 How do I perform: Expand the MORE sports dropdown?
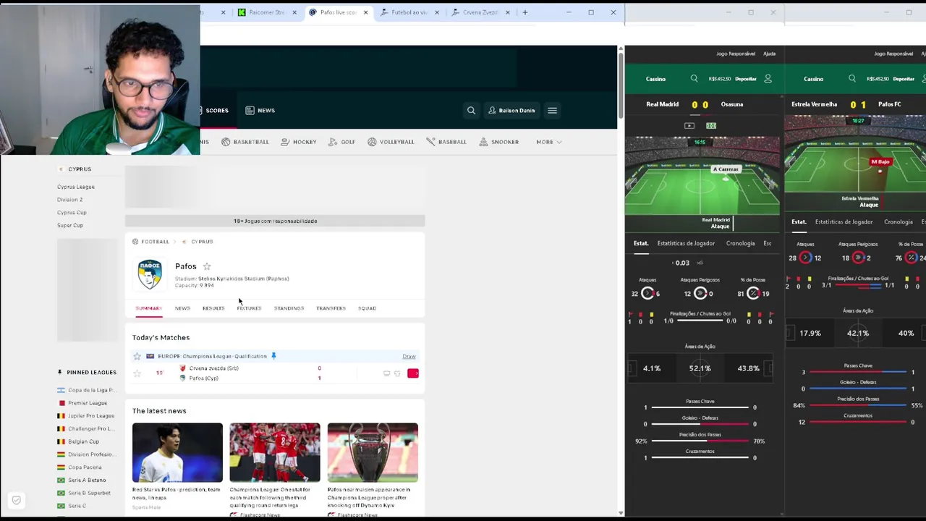(x=549, y=142)
